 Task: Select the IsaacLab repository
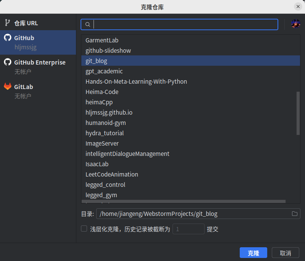(190, 164)
